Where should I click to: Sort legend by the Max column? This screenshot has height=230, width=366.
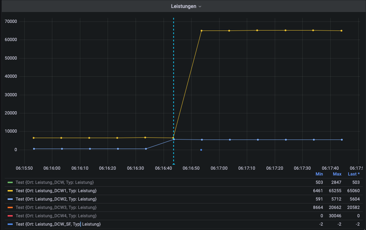[337, 174]
